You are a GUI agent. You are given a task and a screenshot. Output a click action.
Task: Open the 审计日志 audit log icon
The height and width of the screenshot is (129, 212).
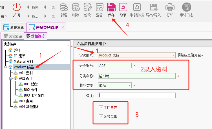pyautogui.click(x=186, y=7)
